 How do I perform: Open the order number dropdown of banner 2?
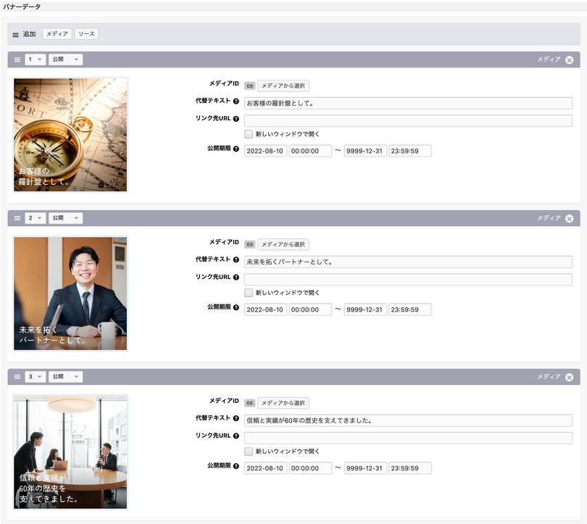[x=35, y=218]
